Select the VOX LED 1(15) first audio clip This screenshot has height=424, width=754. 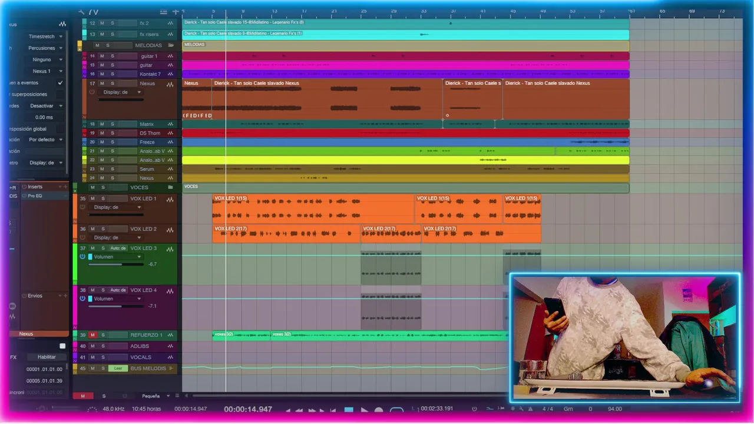313,209
